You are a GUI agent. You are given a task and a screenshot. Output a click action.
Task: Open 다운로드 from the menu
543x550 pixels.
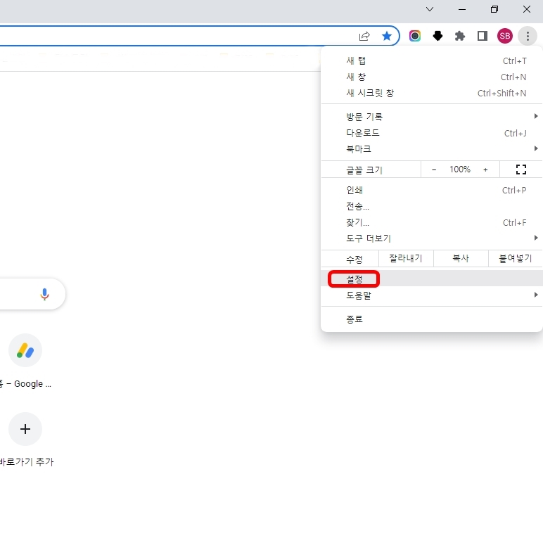tap(432, 133)
